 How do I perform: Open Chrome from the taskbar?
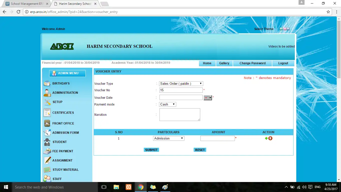[x=141, y=187]
